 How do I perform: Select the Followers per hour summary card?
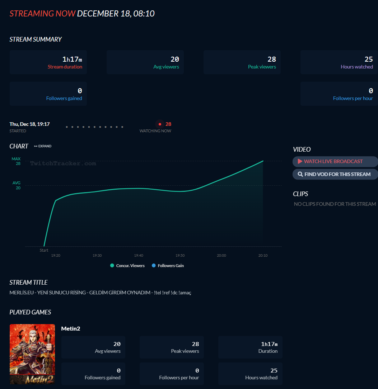(x=339, y=94)
